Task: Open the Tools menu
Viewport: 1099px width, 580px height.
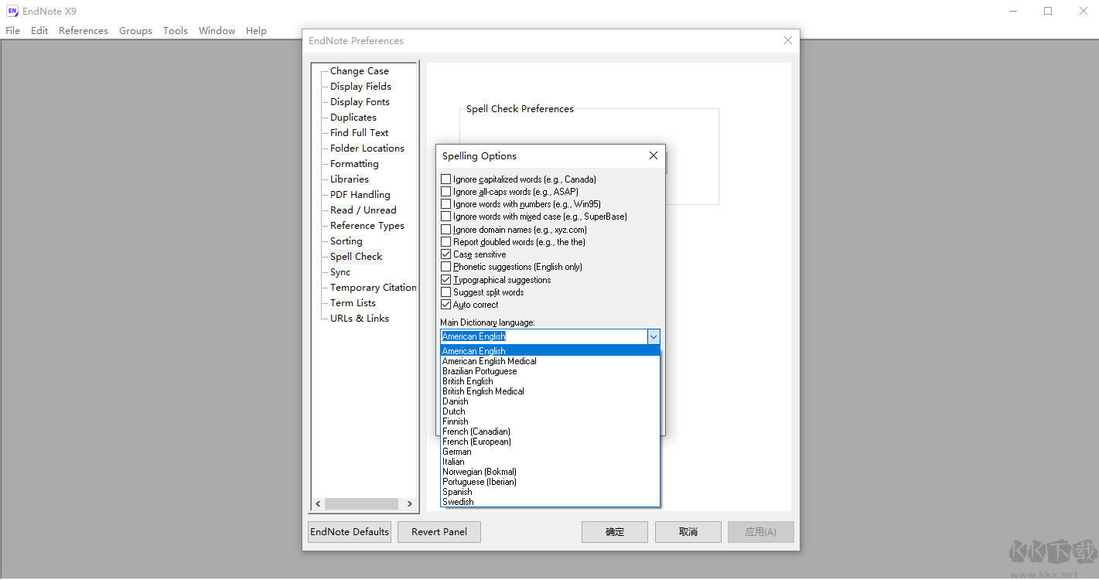Action: coord(175,30)
